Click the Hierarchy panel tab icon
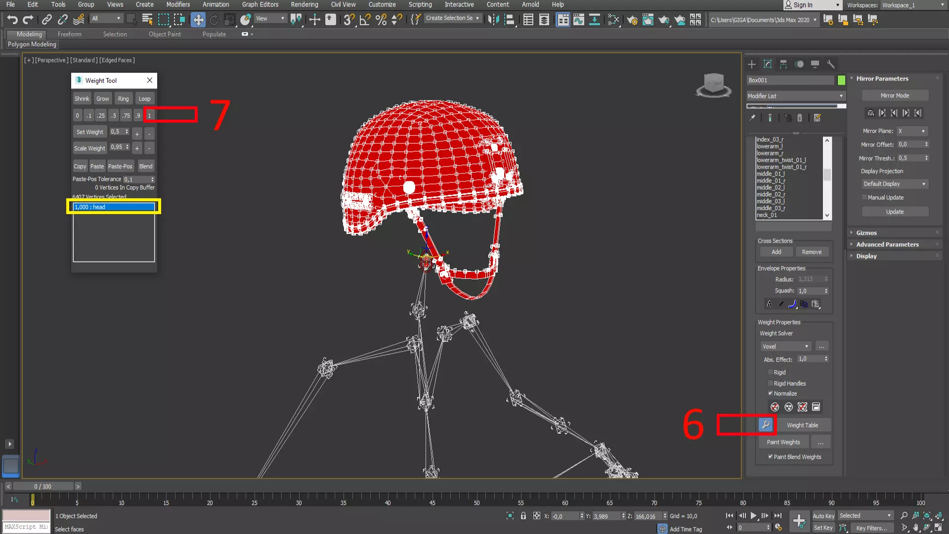949x534 pixels. (x=783, y=64)
